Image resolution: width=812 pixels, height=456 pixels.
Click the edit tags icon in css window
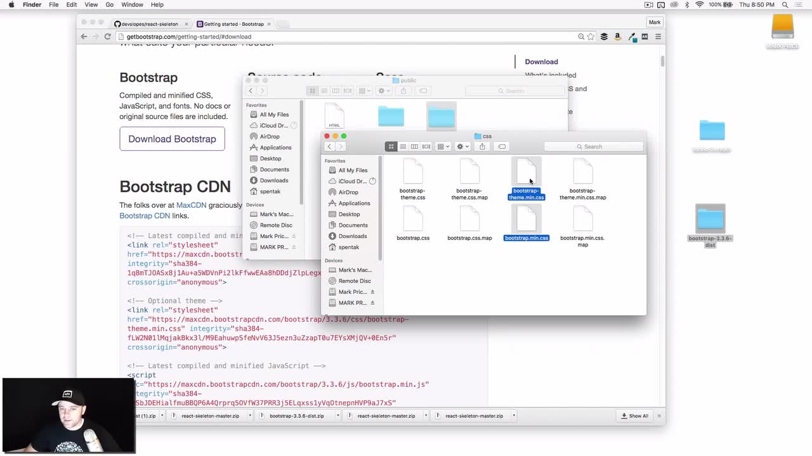click(502, 146)
